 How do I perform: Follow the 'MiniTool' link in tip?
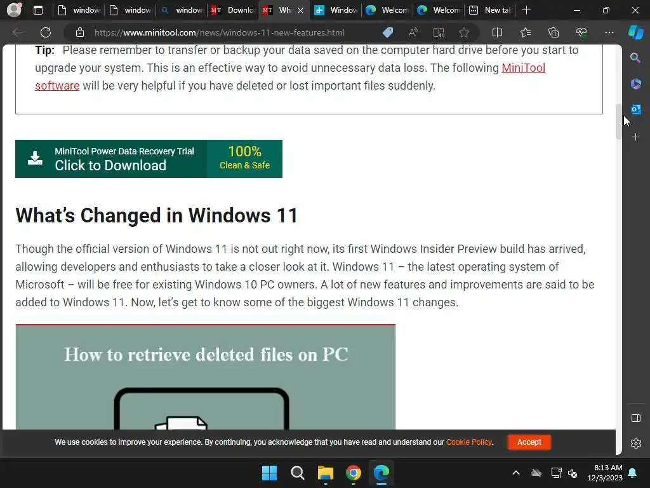click(x=523, y=67)
